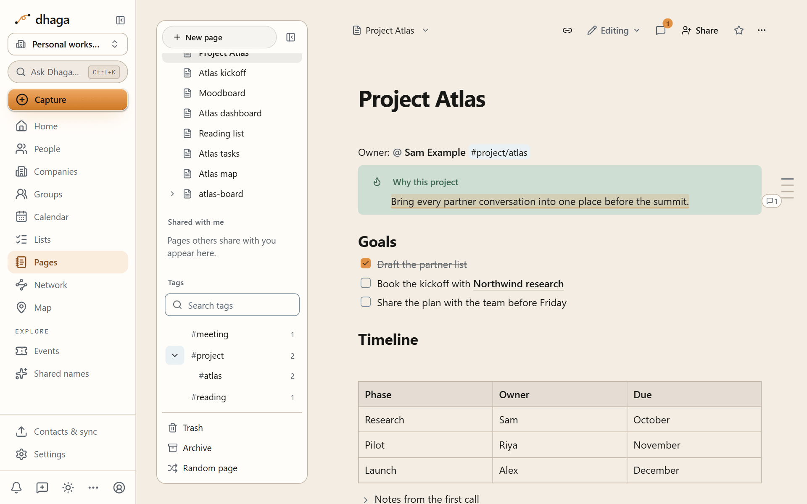Click the Launch phase cell

pos(425,470)
